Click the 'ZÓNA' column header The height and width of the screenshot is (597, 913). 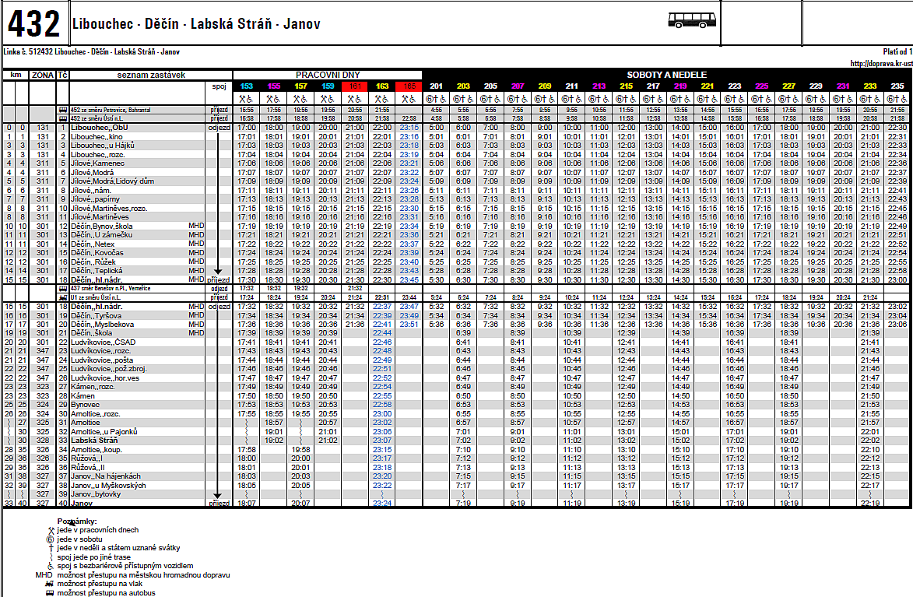point(43,76)
